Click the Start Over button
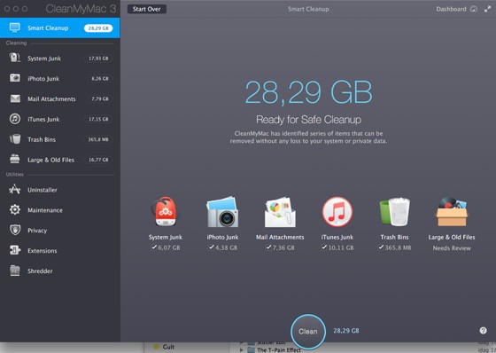Viewport: 496px width, 353px height. pos(147,9)
